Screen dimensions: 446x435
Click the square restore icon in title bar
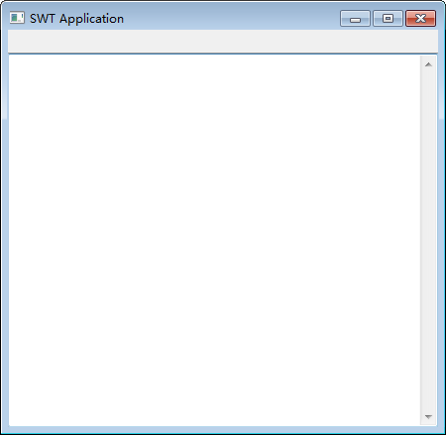click(388, 18)
